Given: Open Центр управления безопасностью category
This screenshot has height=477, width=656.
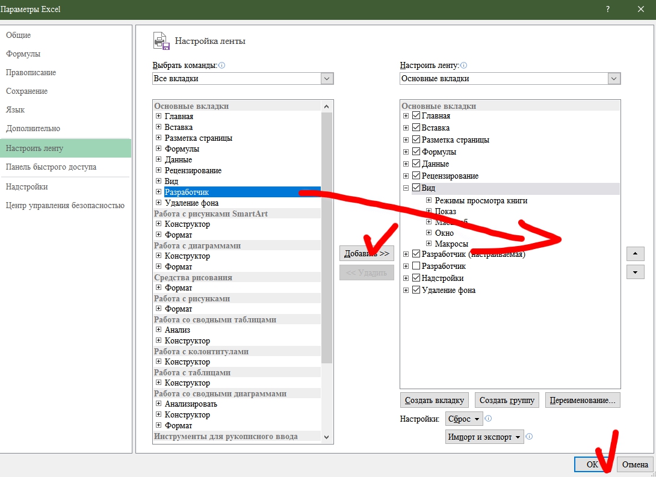Looking at the screenshot, I should pyautogui.click(x=65, y=205).
